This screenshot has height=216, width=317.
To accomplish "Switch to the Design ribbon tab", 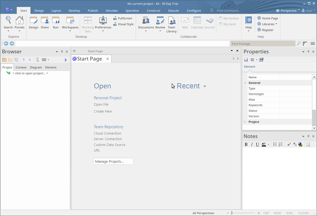I will (39, 11).
